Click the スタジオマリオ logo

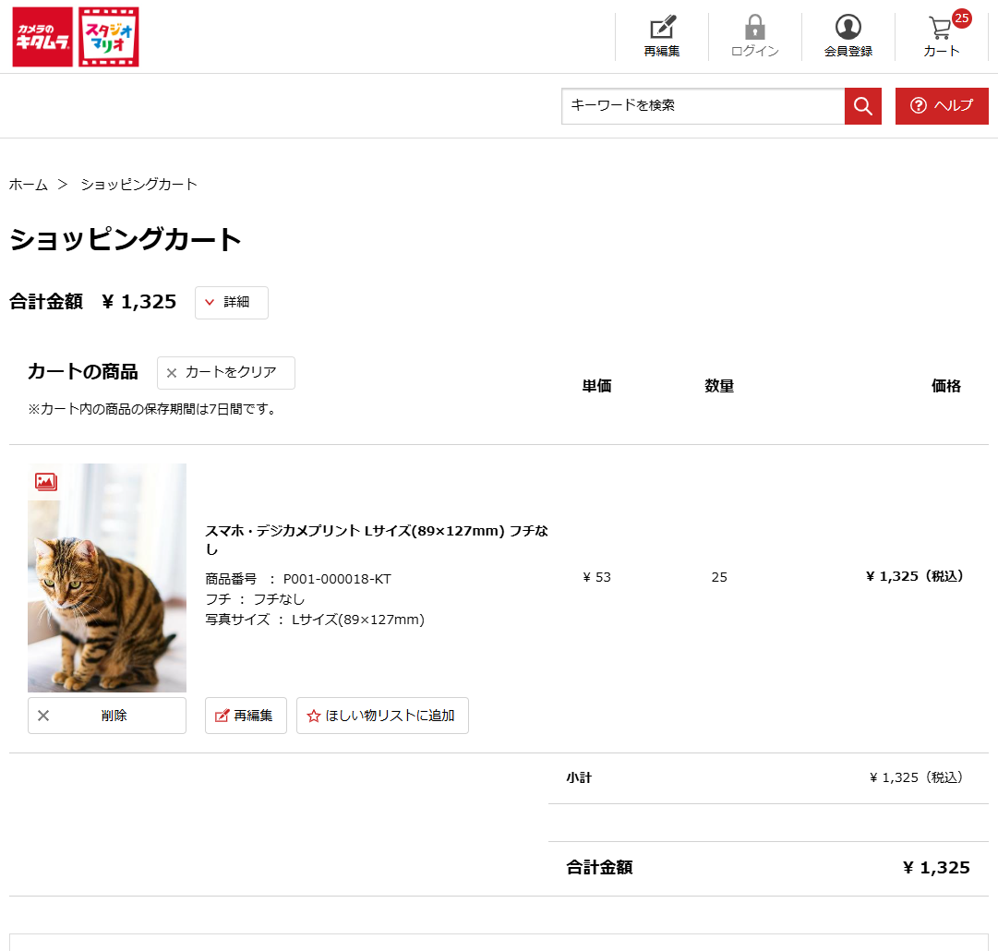pos(111,36)
